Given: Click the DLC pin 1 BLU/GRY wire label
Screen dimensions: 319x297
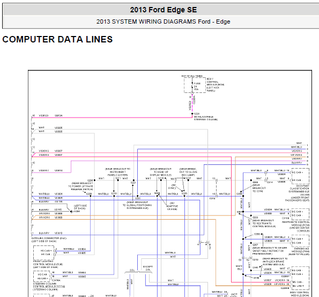Looking at the screenshot, I should pos(44,233).
